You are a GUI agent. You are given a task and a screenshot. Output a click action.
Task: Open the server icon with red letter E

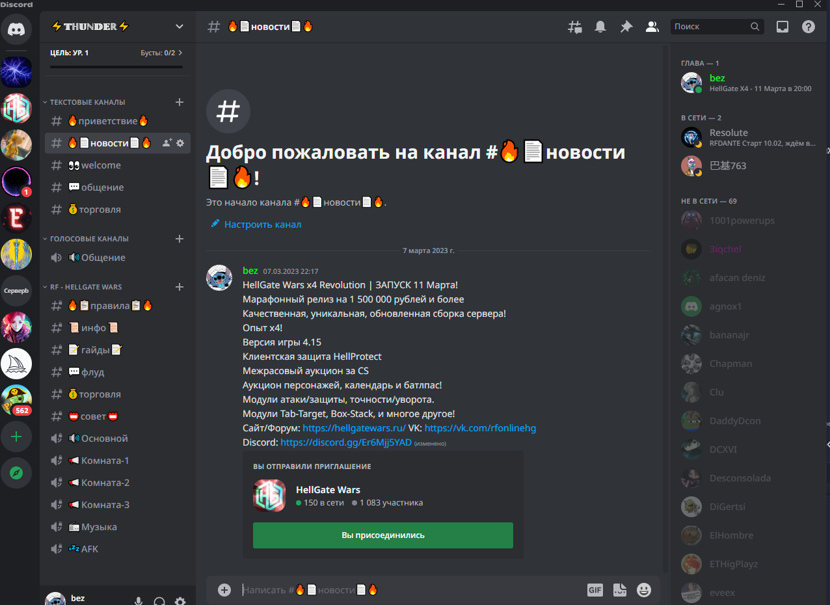click(16, 218)
